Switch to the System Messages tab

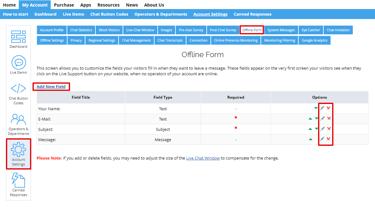[281, 30]
